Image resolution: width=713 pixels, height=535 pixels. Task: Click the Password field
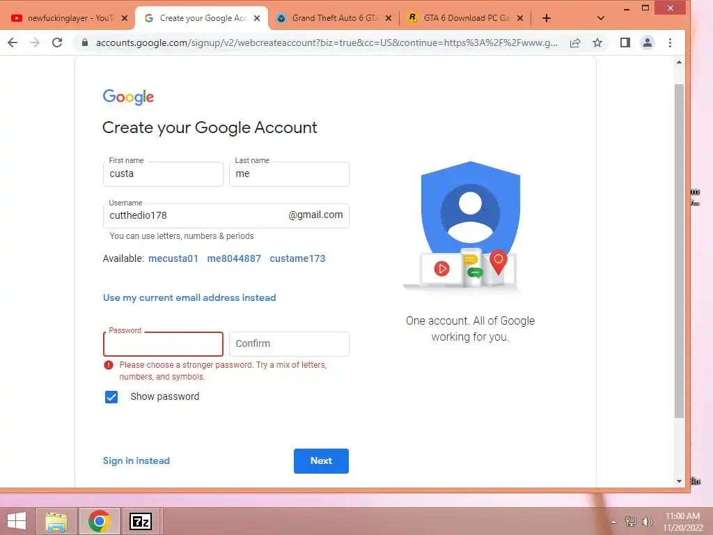pyautogui.click(x=163, y=344)
